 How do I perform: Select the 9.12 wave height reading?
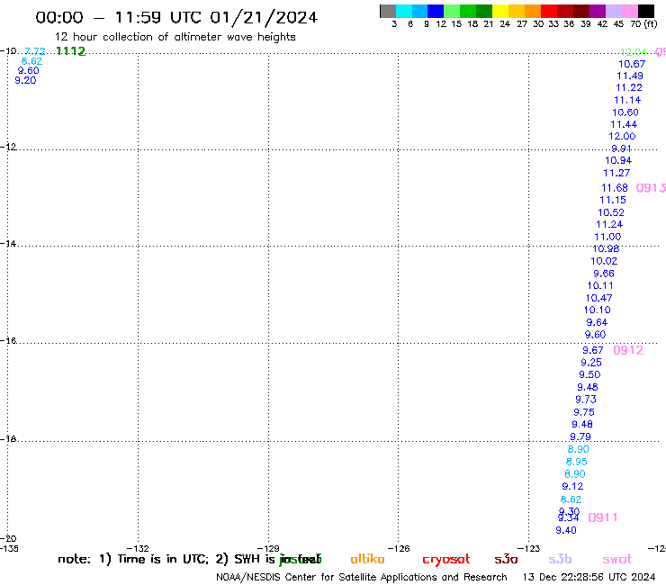pyautogui.click(x=572, y=486)
